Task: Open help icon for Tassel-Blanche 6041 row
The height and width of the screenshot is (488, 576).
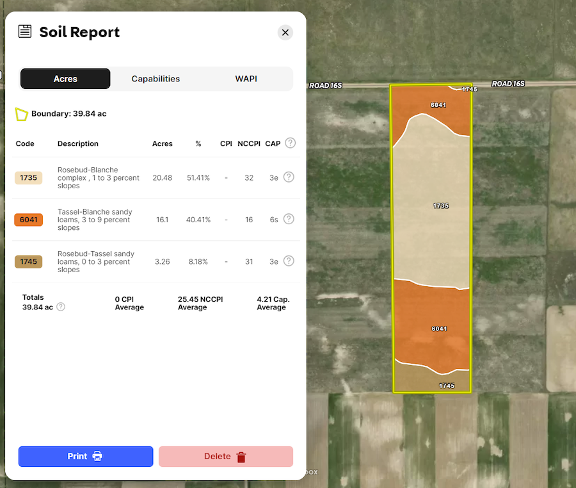Action: (x=289, y=219)
